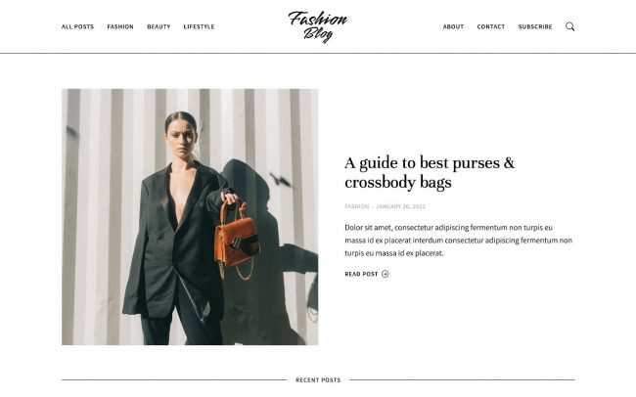Click the January 26, 2022 post date

401,206
